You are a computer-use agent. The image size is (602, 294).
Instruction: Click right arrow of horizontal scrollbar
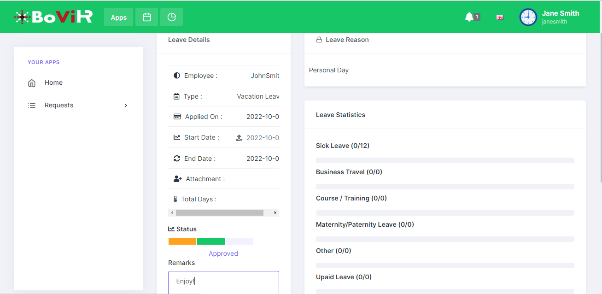(275, 213)
